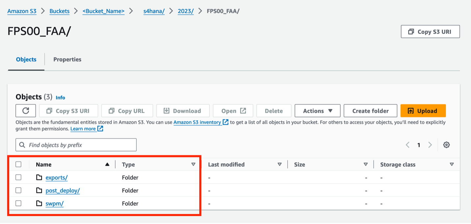
Task: Click Folder type cell in post_deploy/ row
Action: pyautogui.click(x=130, y=190)
